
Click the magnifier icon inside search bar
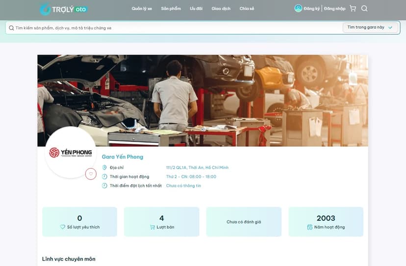click(11, 28)
